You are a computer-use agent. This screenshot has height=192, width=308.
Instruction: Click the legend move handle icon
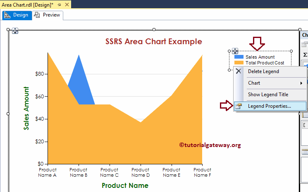coord(235,51)
